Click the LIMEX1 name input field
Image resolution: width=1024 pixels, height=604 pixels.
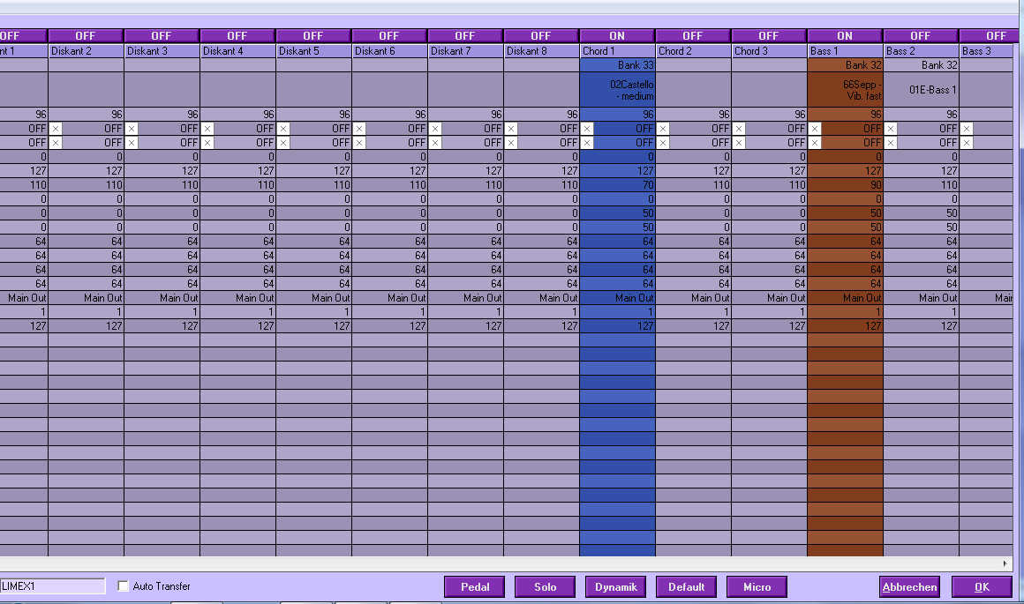(x=52, y=585)
